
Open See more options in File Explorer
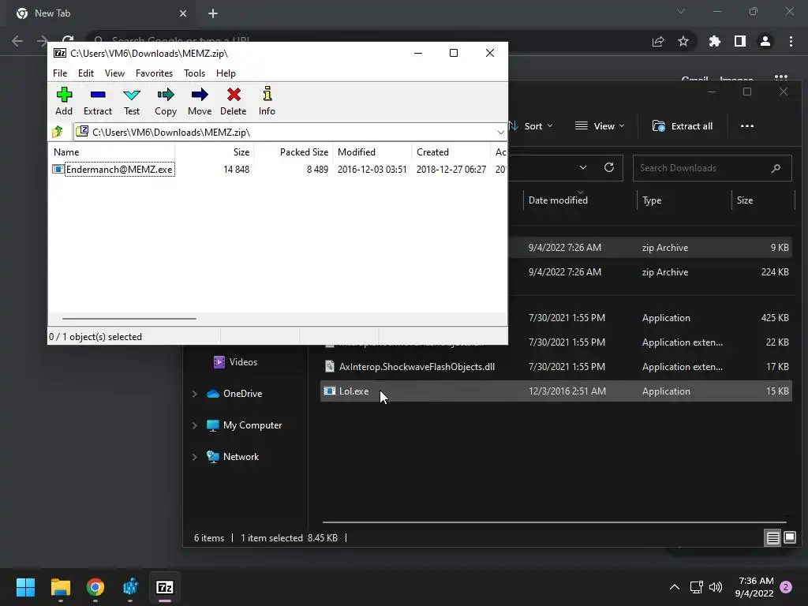coord(746,126)
